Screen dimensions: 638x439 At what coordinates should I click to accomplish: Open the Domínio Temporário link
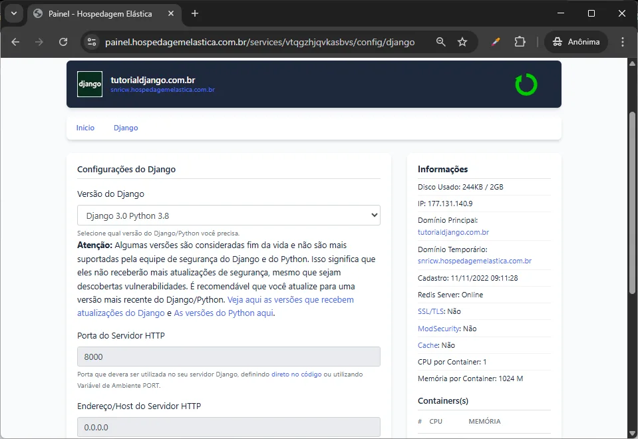tap(474, 261)
